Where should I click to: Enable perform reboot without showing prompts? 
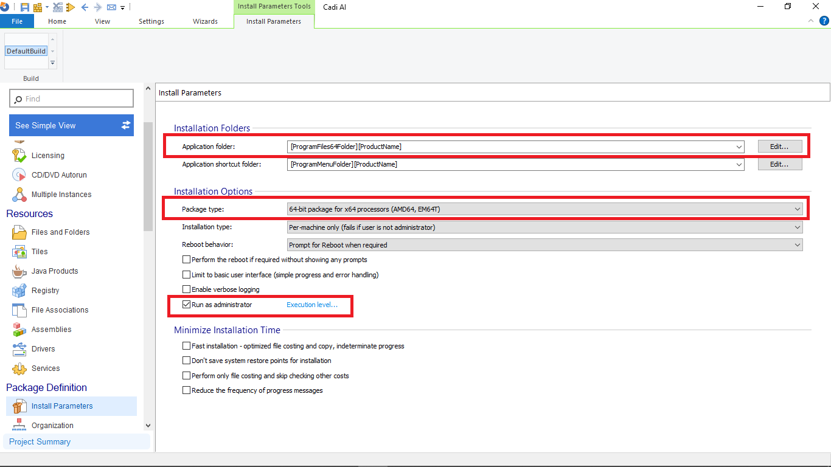[187, 260]
